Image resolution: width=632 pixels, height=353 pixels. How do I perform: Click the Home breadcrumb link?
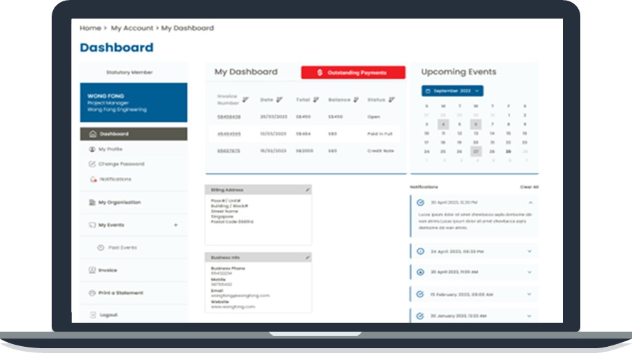click(x=90, y=28)
